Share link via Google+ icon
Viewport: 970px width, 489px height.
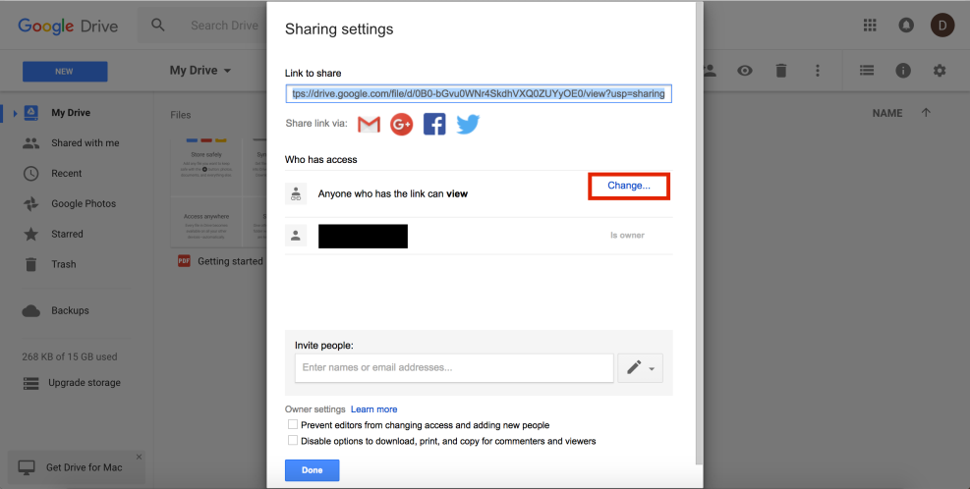[402, 125]
